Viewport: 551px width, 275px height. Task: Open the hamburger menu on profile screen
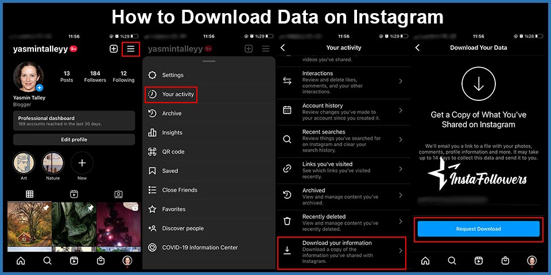(x=131, y=49)
